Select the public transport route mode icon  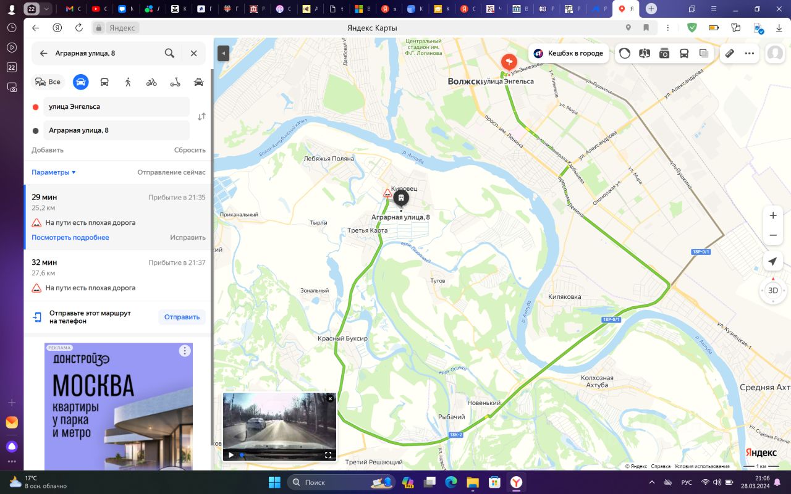(x=104, y=82)
